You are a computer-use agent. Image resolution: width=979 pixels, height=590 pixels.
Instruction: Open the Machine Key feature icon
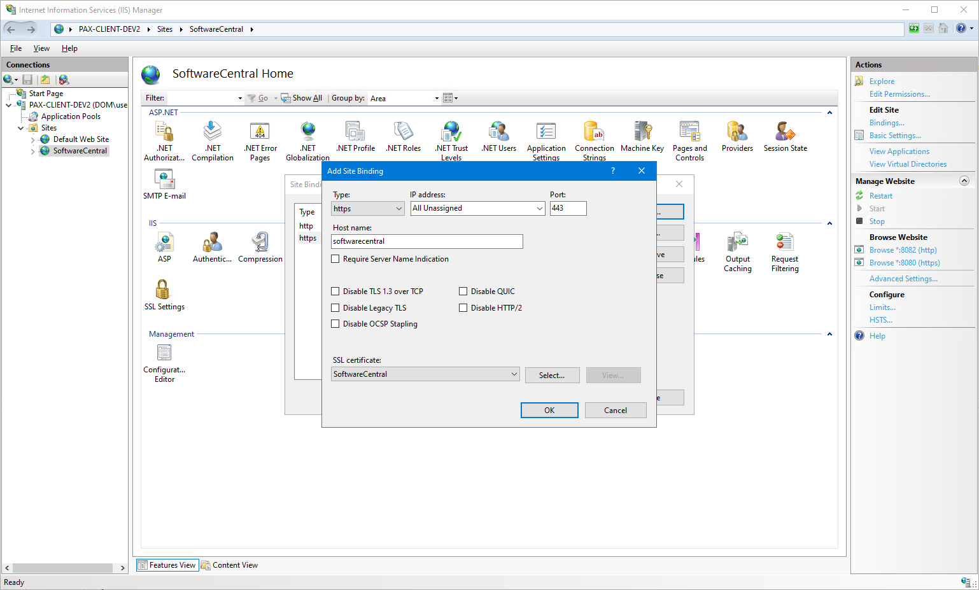(x=642, y=132)
